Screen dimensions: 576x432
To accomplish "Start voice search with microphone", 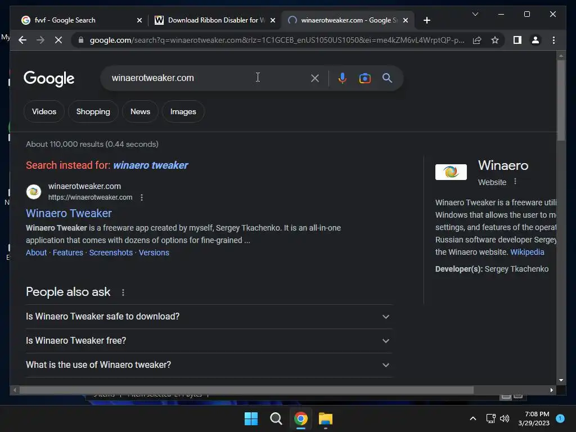I will 342,78.
